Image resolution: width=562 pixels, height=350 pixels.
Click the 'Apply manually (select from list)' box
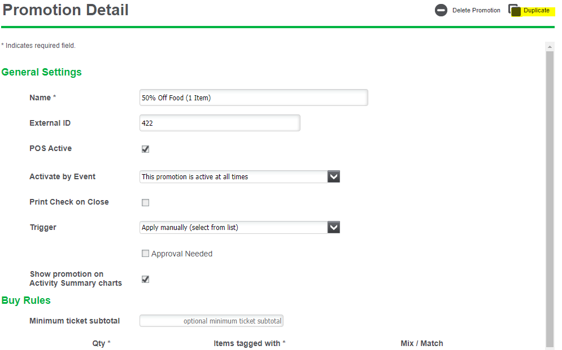233,228
